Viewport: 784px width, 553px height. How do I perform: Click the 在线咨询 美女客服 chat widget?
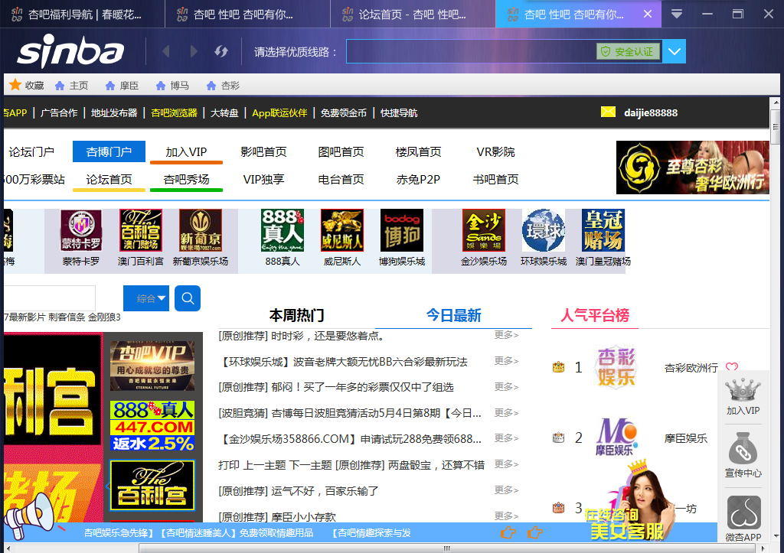click(629, 502)
